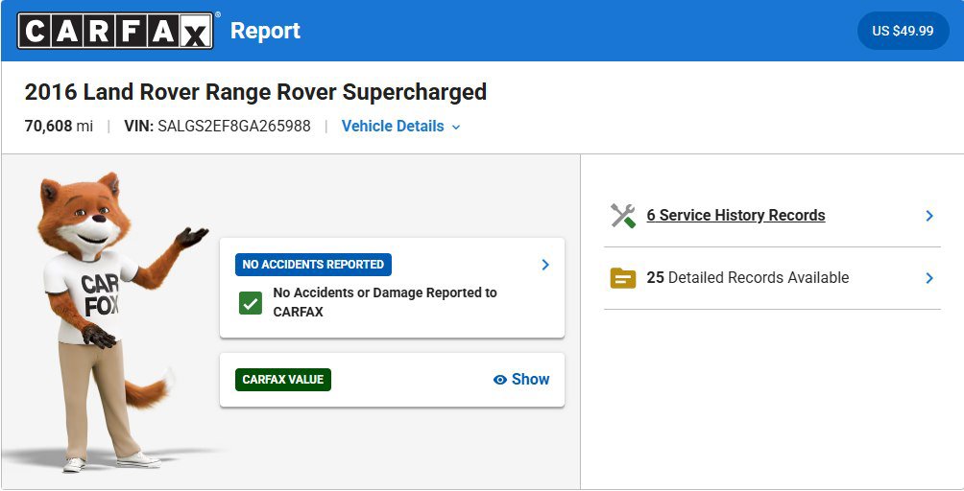
Task: Open the 6 Service History Records link
Action: 735,216
